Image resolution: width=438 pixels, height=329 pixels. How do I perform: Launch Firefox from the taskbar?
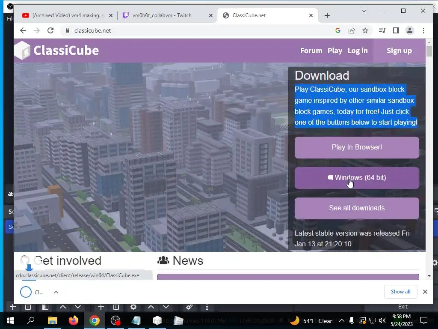(x=74, y=320)
